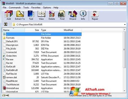Click the 'HTML Document' type cell
The height and width of the screenshot is (99, 128).
point(50,56)
